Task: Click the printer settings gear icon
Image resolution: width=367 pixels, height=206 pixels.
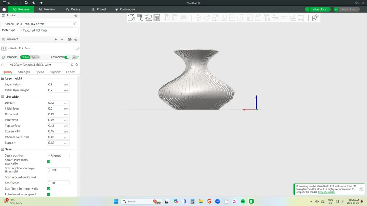Action: [76, 15]
